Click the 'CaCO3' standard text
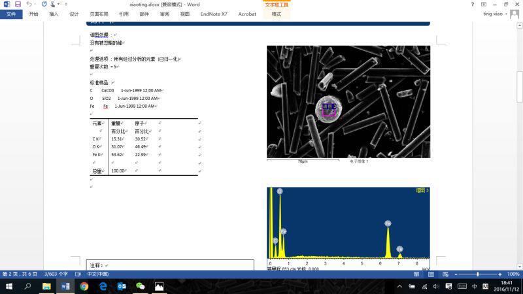523x294 pixels. coord(107,90)
